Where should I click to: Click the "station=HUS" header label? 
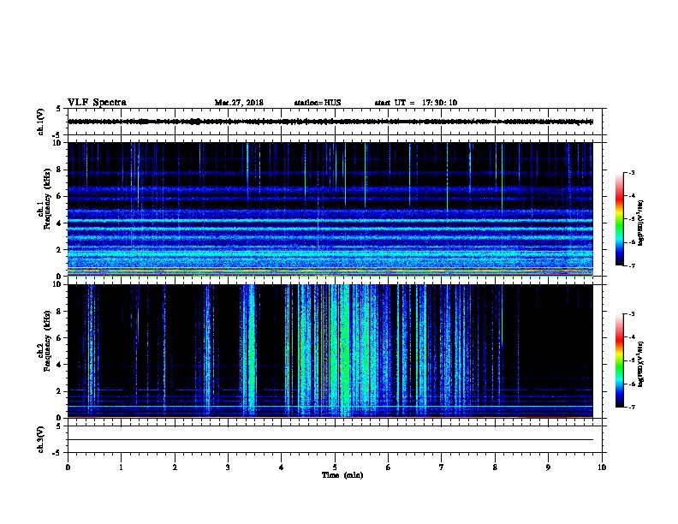[318, 103]
